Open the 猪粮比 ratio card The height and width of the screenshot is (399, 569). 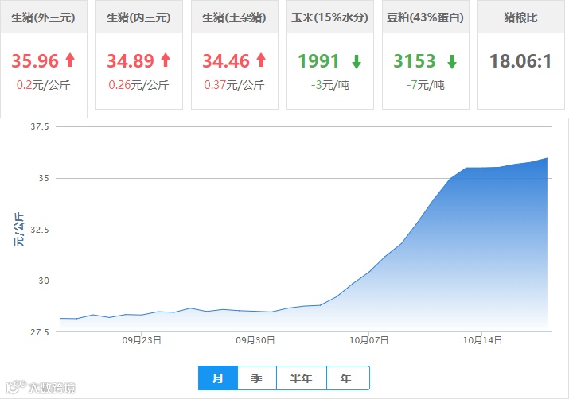pyautogui.click(x=520, y=55)
